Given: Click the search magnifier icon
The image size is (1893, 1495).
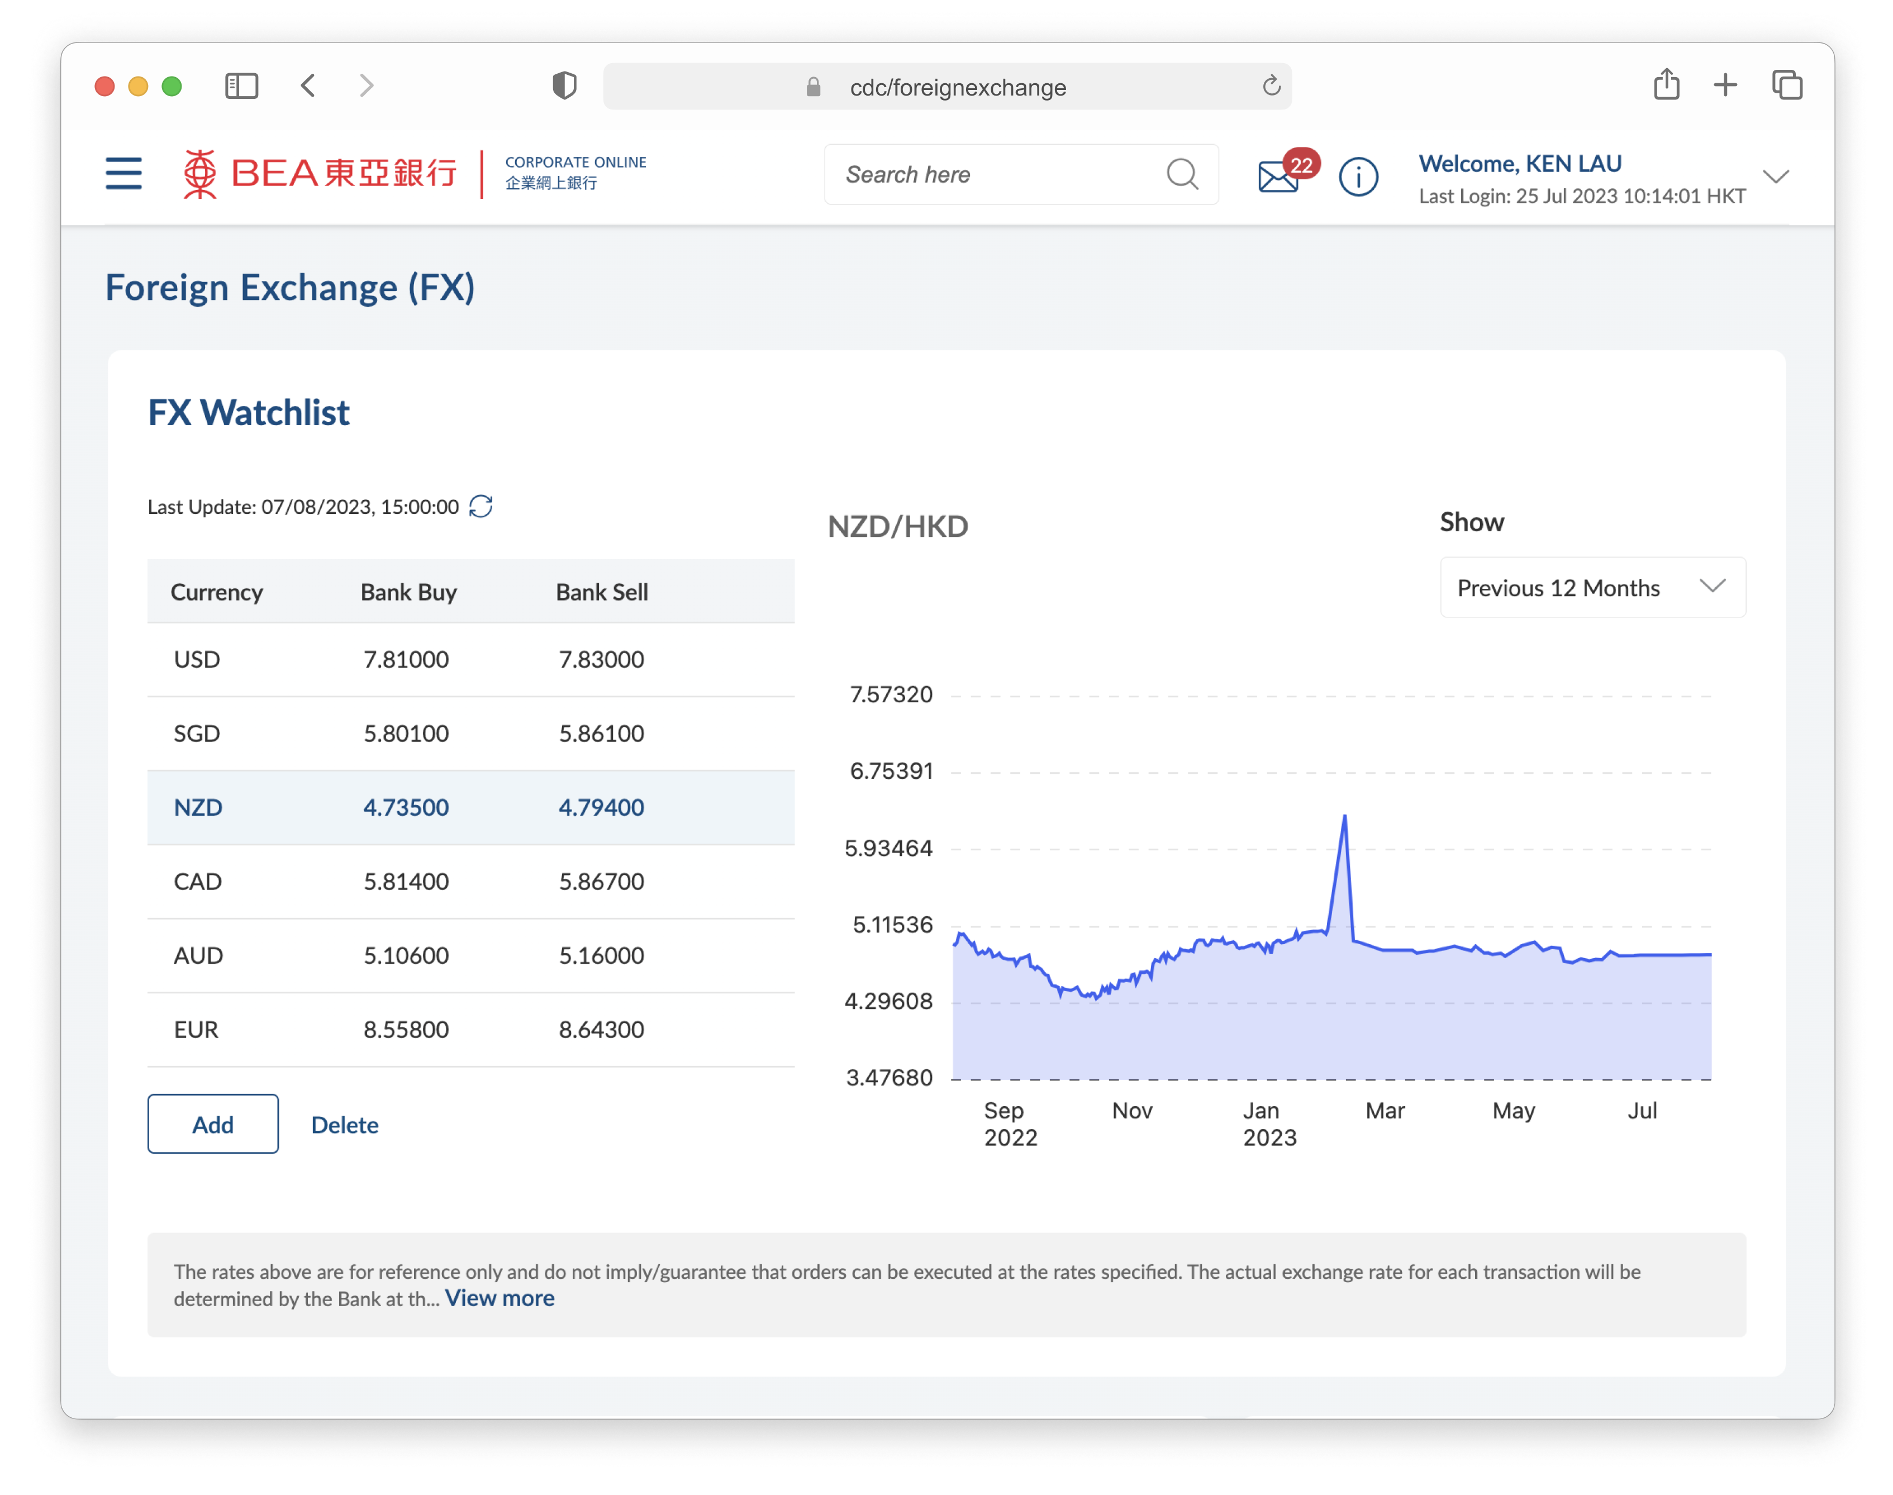Looking at the screenshot, I should [1182, 174].
